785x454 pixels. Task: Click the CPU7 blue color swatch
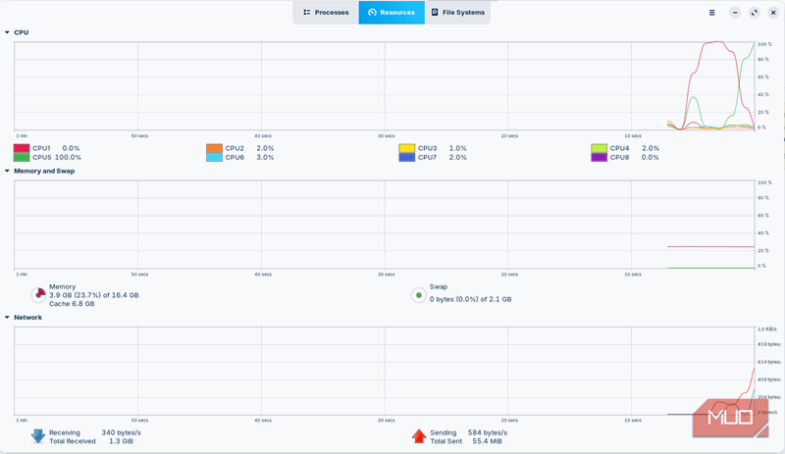point(407,157)
